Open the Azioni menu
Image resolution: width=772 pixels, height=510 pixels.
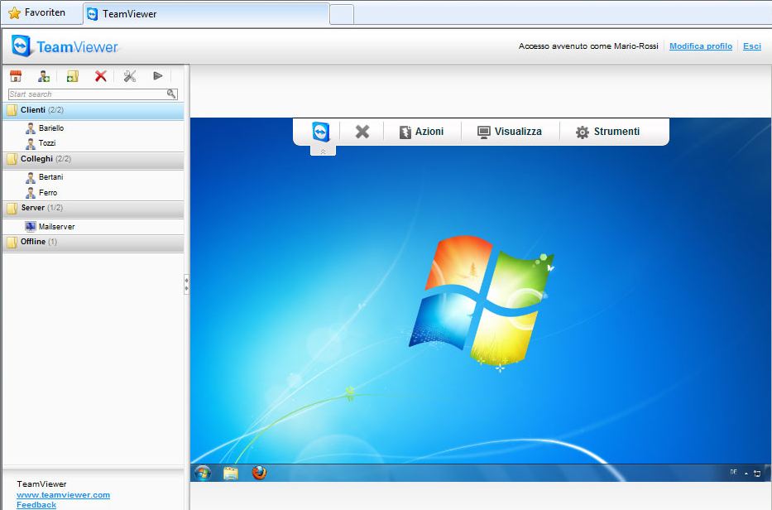pyautogui.click(x=421, y=132)
